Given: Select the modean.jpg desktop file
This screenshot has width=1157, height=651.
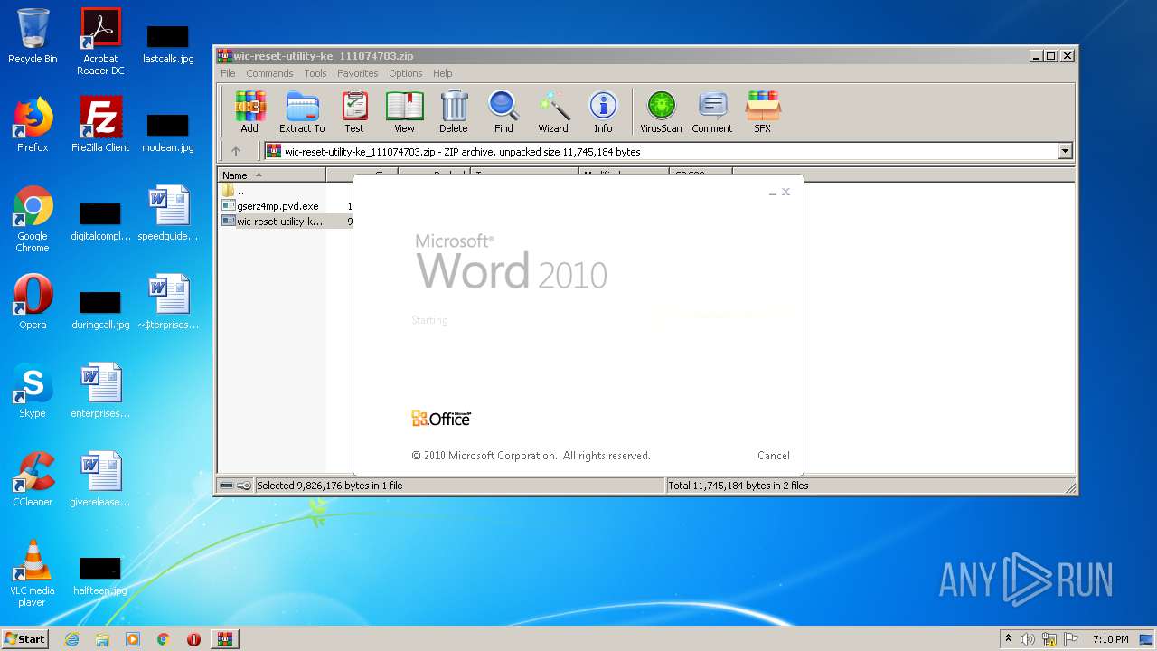Looking at the screenshot, I should click(x=168, y=132).
